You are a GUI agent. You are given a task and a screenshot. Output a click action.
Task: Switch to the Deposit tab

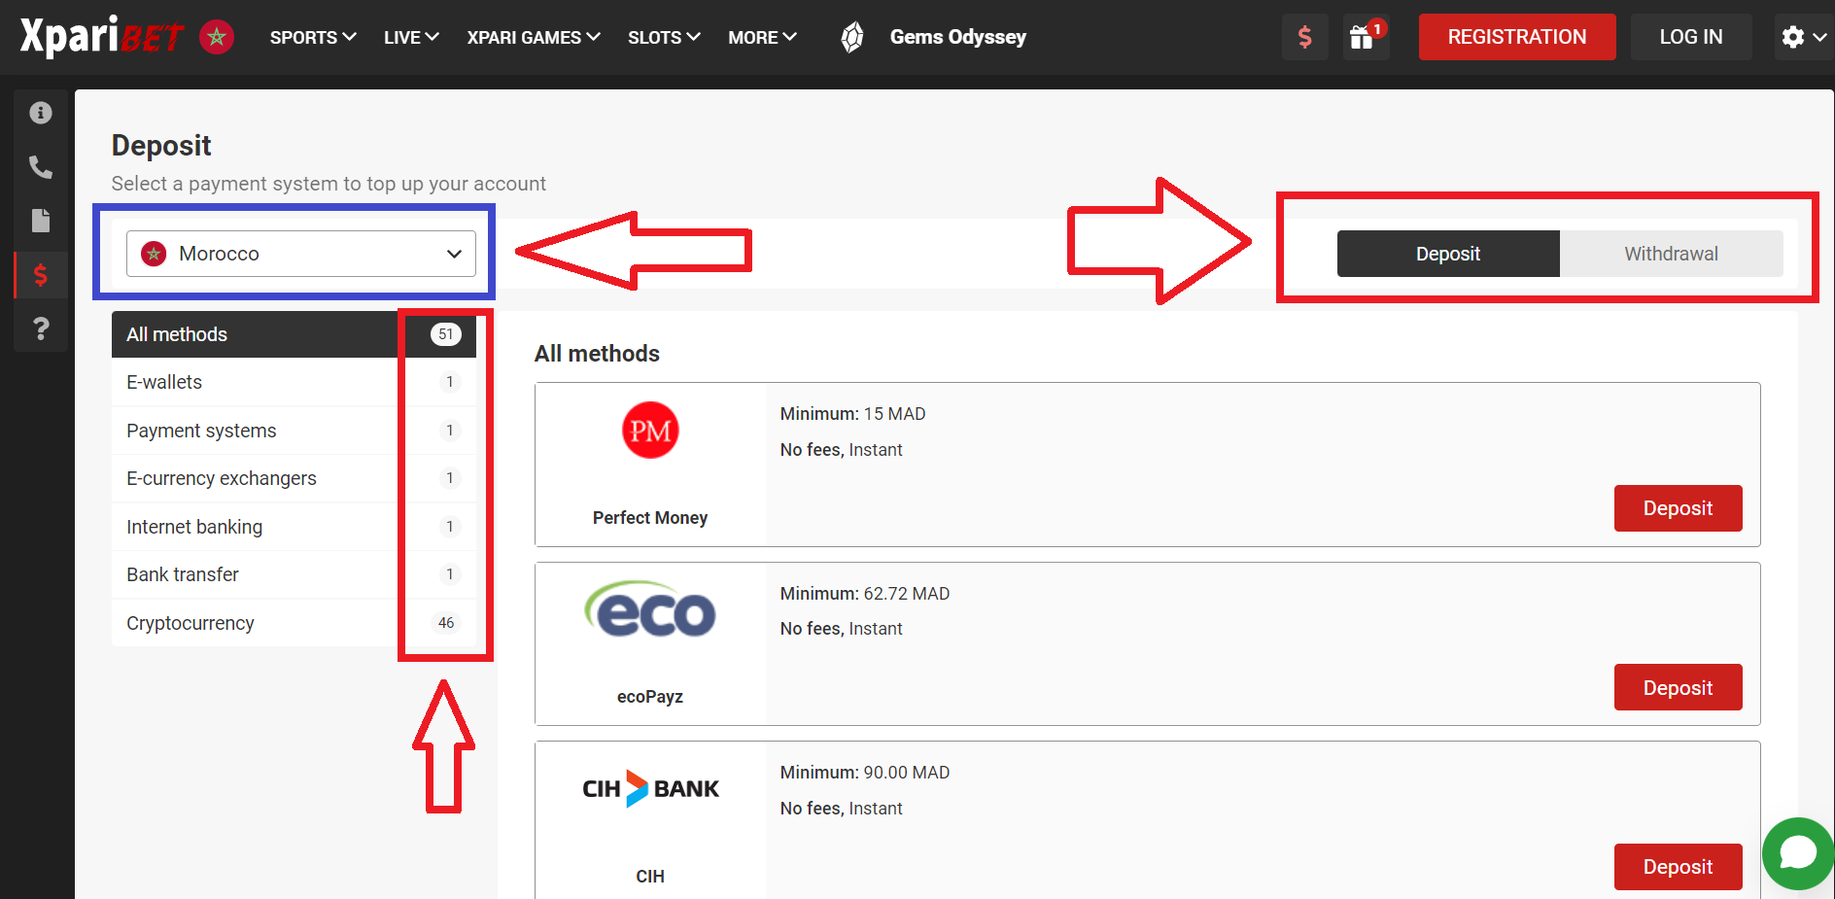tap(1448, 254)
